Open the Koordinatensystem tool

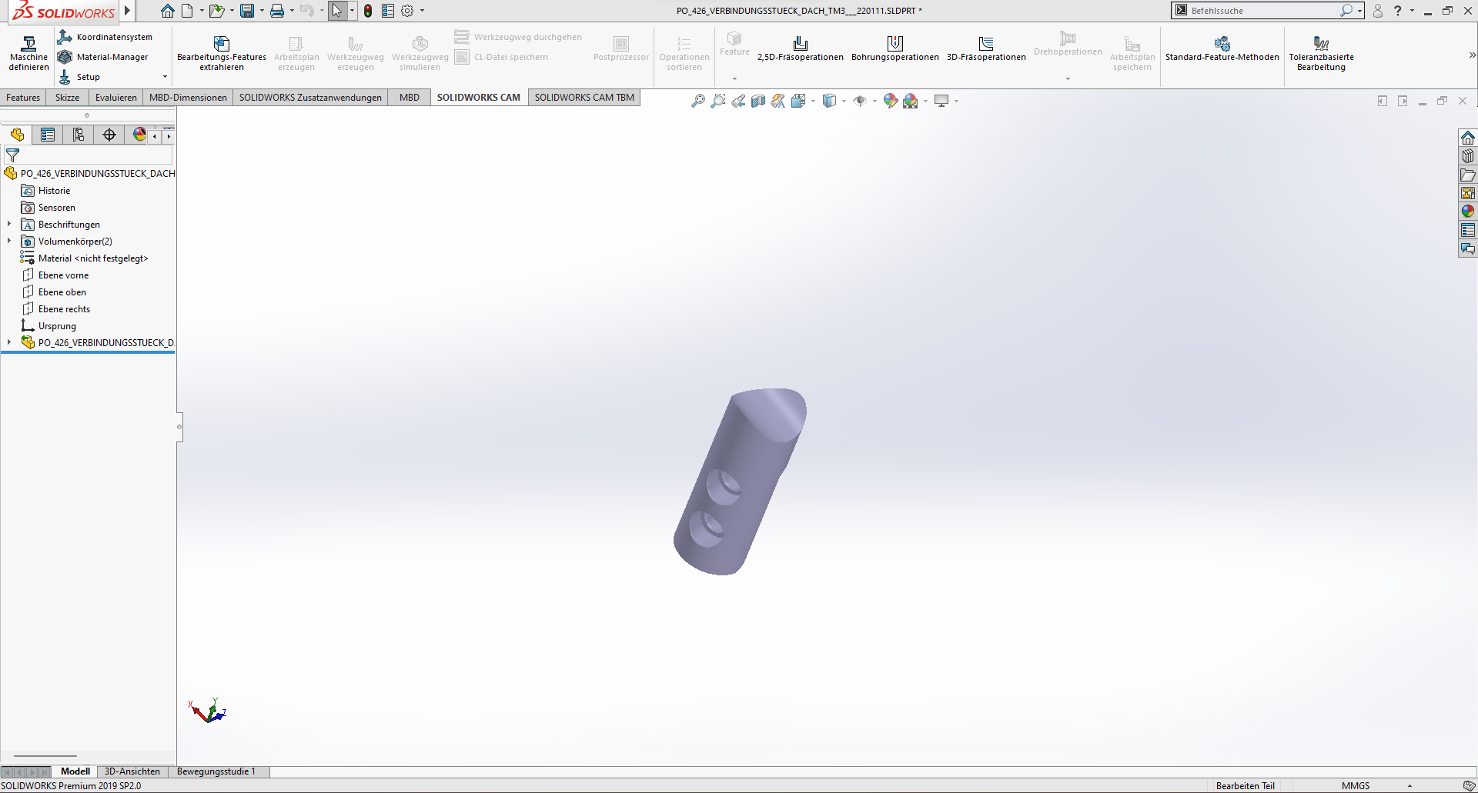pos(105,37)
